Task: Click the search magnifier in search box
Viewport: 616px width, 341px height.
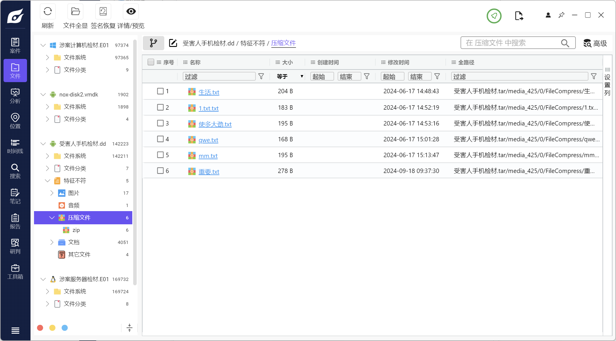Action: click(565, 43)
